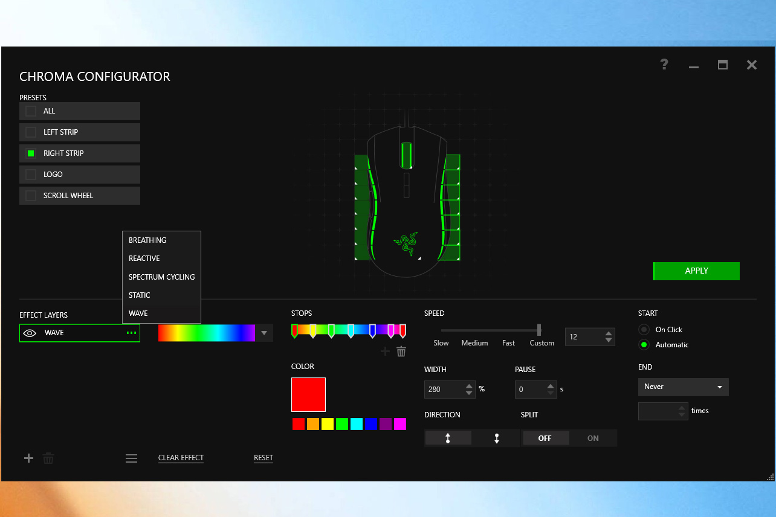
Task: Pick the purple palette swatch
Action: (386, 424)
